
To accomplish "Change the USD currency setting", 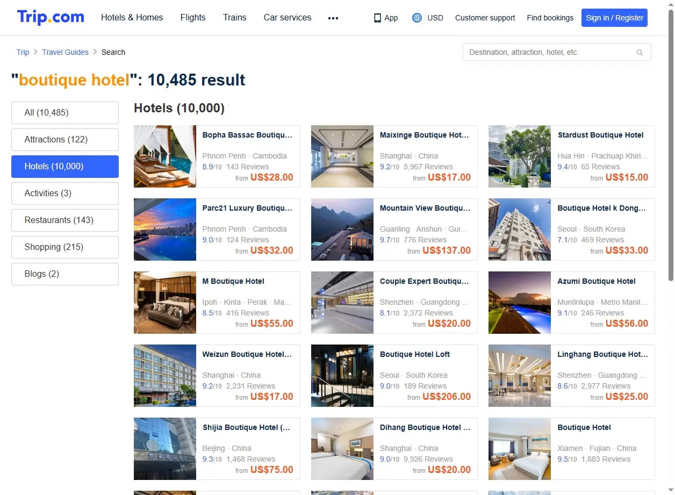I will coord(435,18).
